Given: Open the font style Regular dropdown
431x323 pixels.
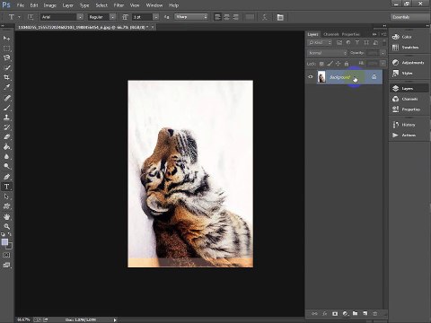Looking at the screenshot, I should click(x=112, y=17).
